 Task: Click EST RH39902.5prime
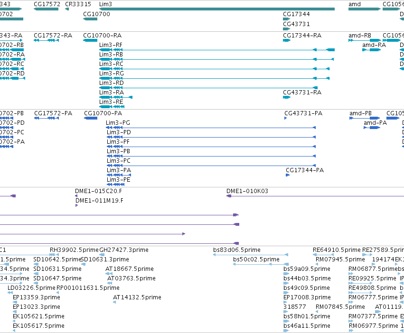tap(74, 250)
